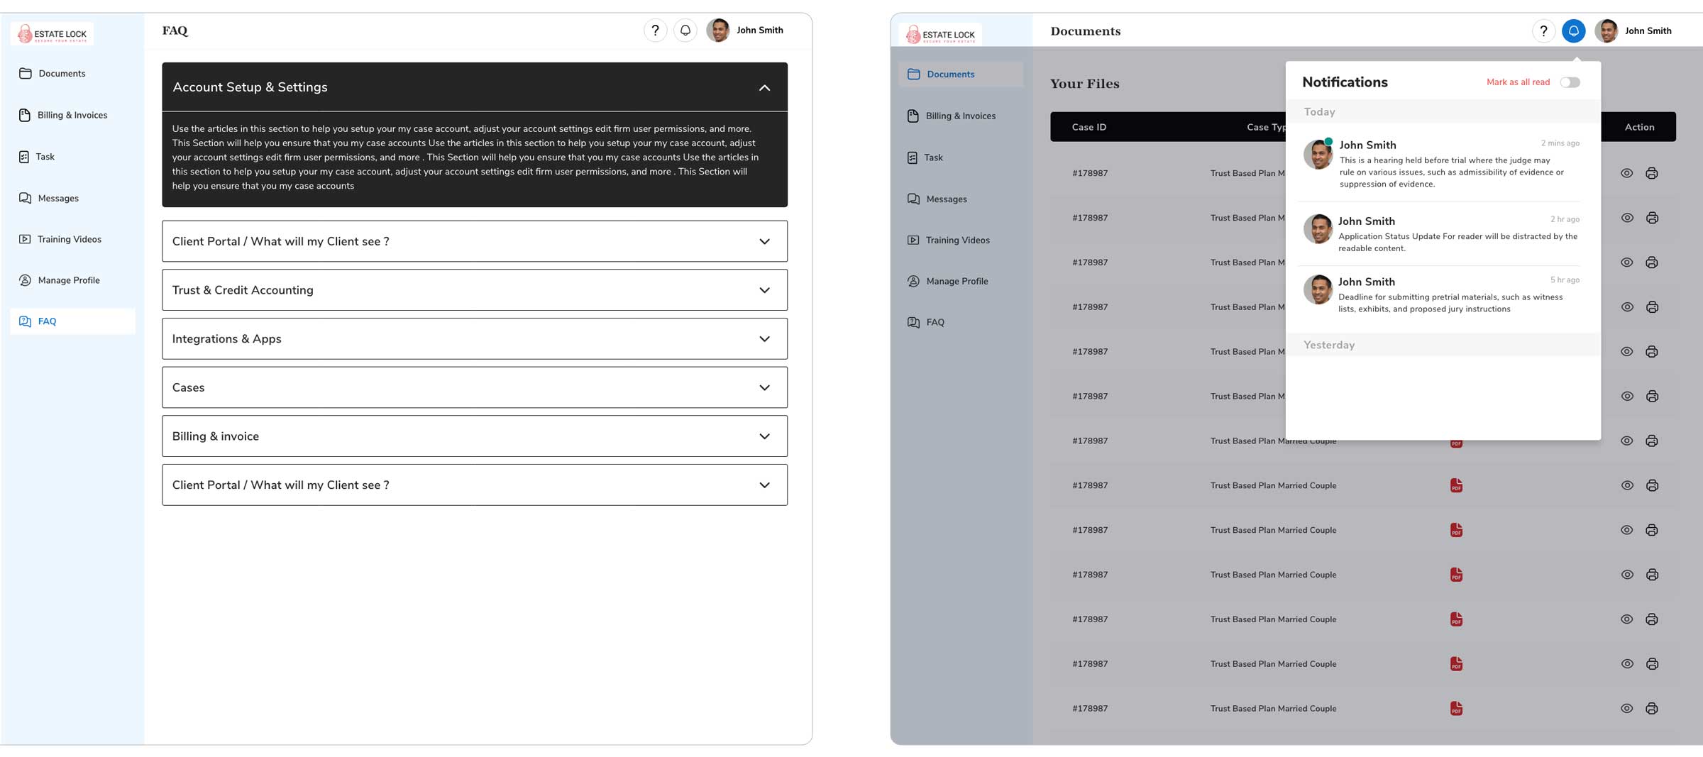Expand the Trust & Credit Accounting section
This screenshot has height=757, width=1703.
tap(764, 290)
